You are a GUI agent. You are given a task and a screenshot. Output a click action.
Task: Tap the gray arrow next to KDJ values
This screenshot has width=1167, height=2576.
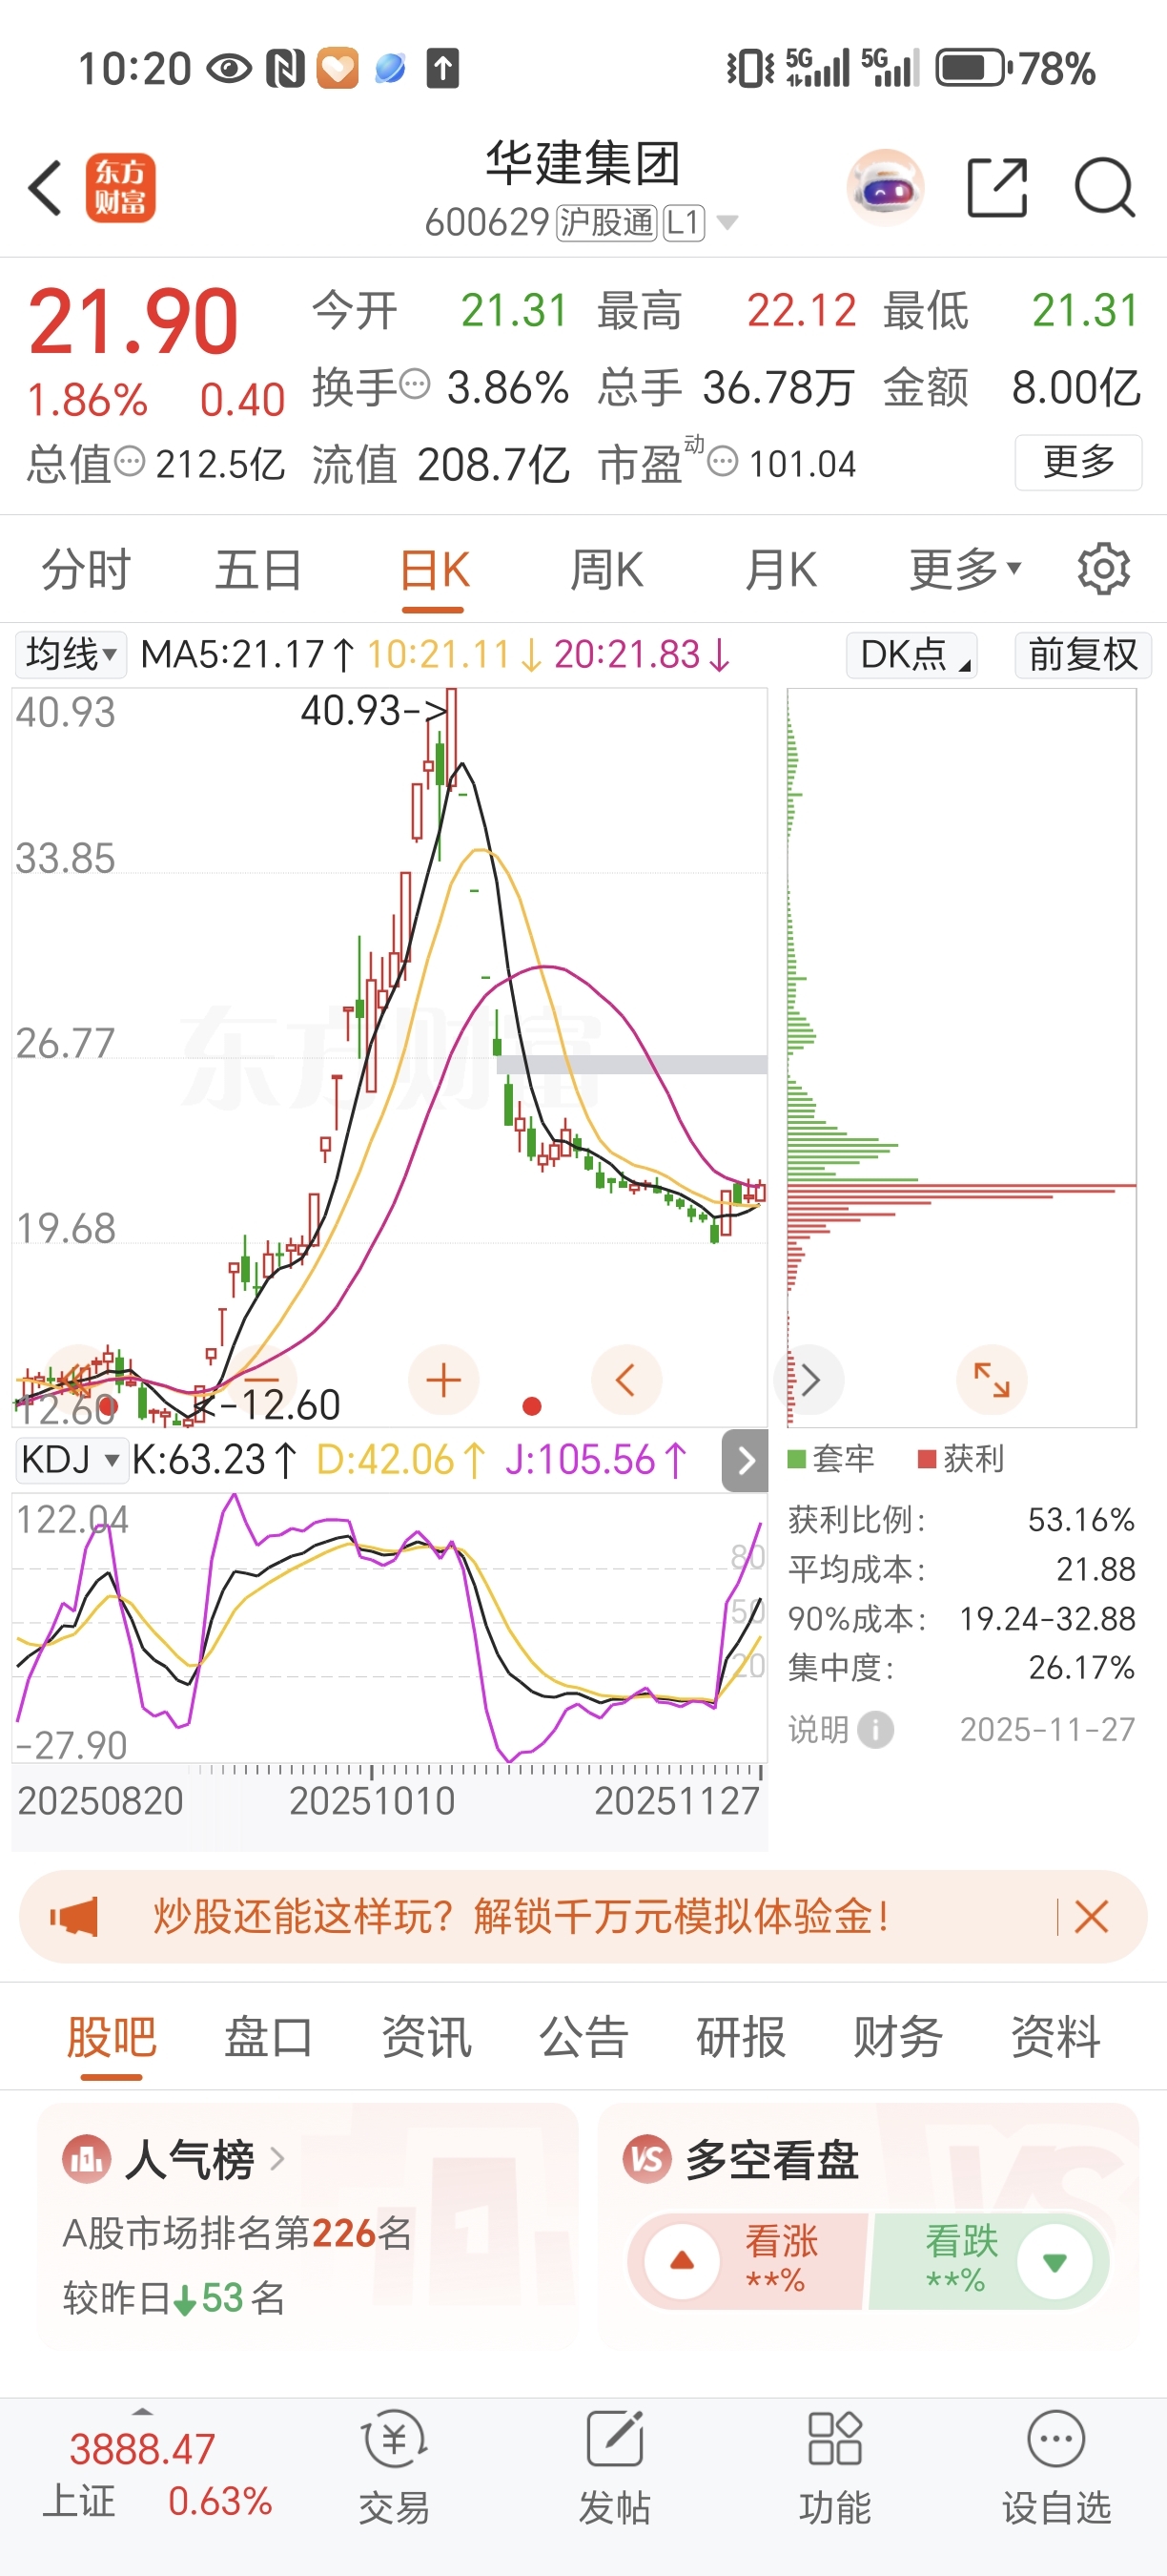point(746,1461)
